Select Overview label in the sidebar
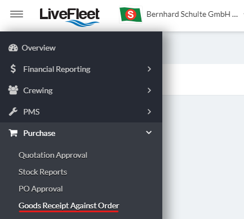Screen dimensions: 244x219 click(39, 48)
